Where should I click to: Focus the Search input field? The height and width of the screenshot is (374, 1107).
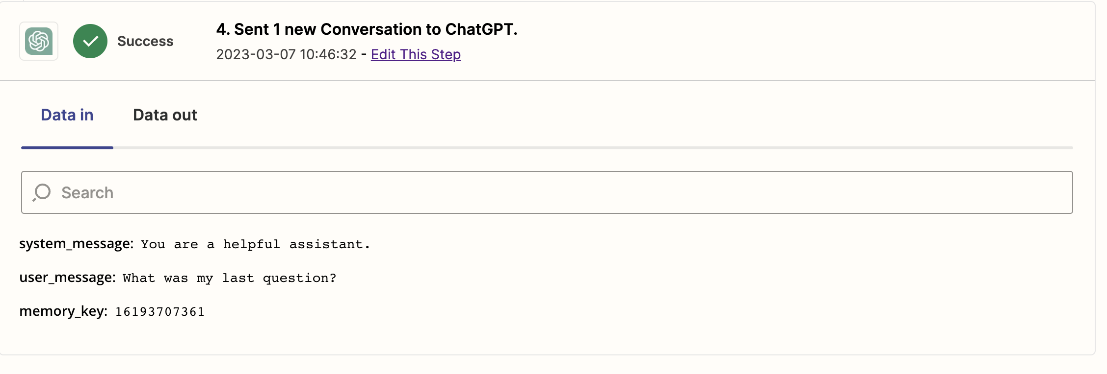click(547, 192)
